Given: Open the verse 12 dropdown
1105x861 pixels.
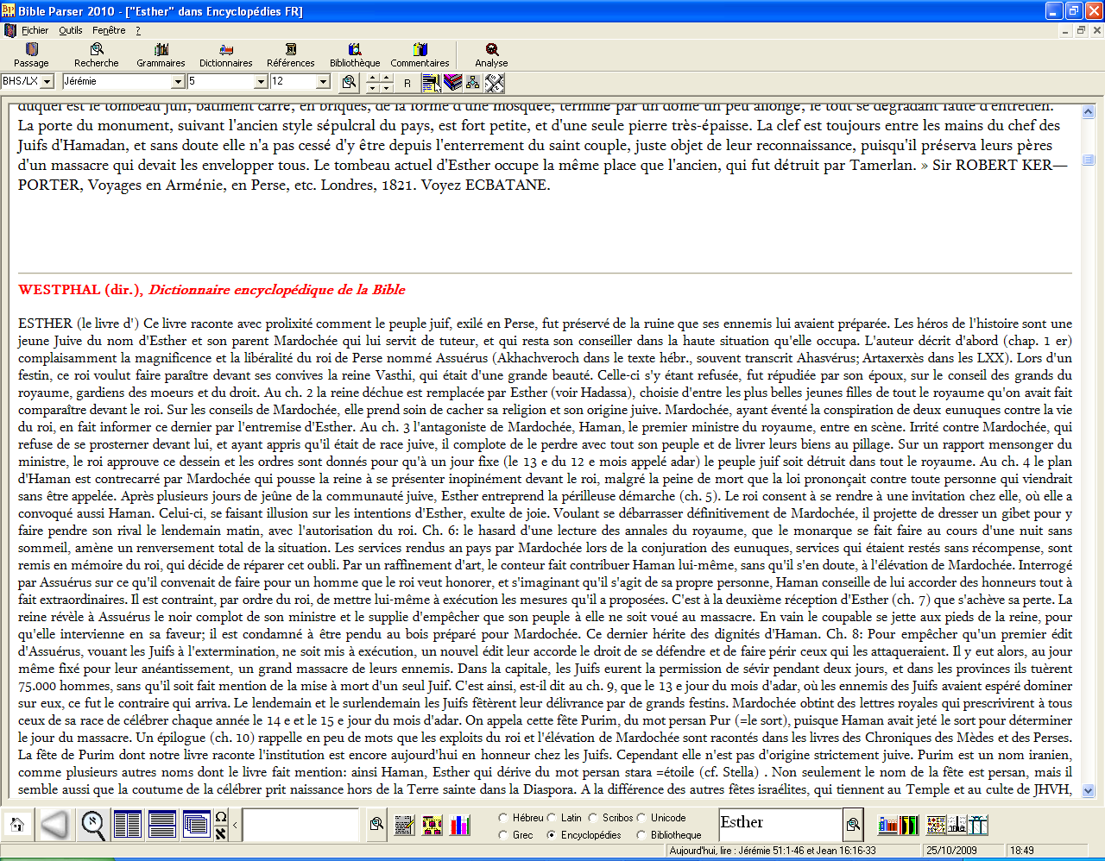Looking at the screenshot, I should click(323, 81).
